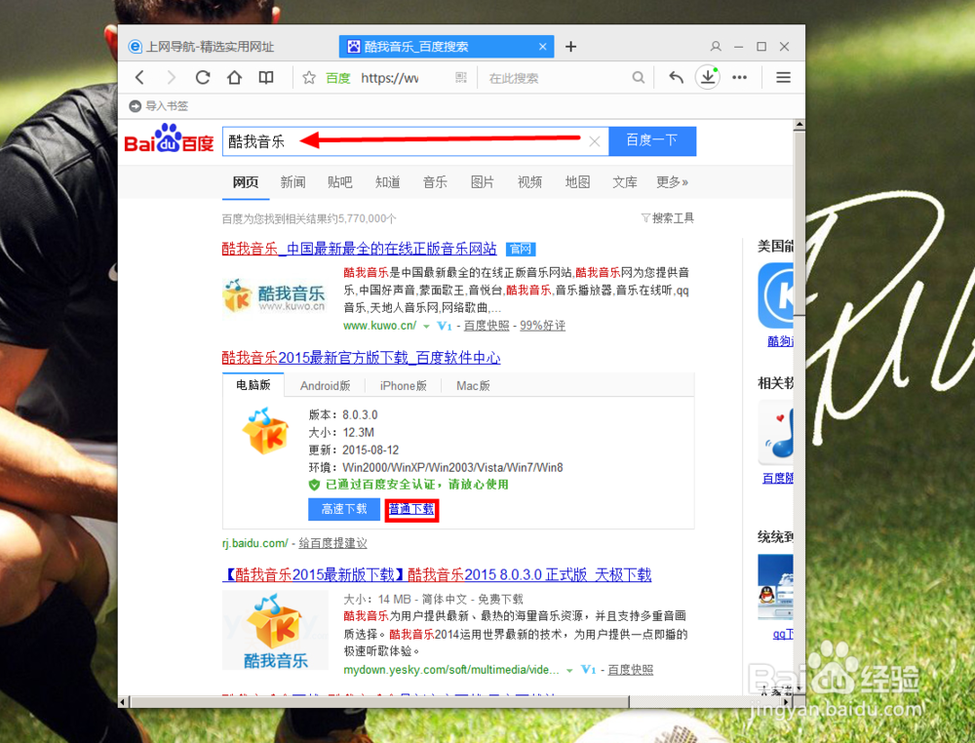Image resolution: width=975 pixels, height=743 pixels.
Task: Open 搜索工具 search tools
Action: pyautogui.click(x=668, y=218)
